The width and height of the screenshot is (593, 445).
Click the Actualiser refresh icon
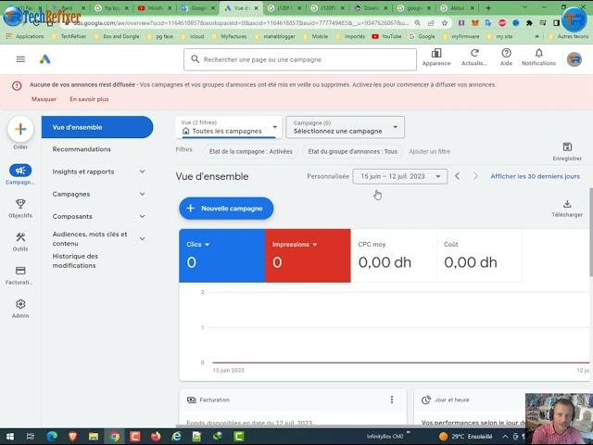tap(474, 55)
